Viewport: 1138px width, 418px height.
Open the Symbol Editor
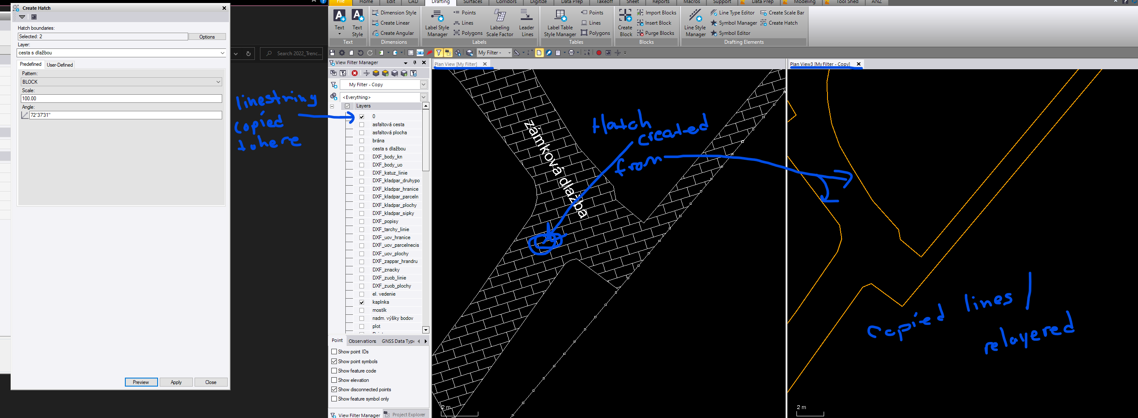[x=730, y=33]
